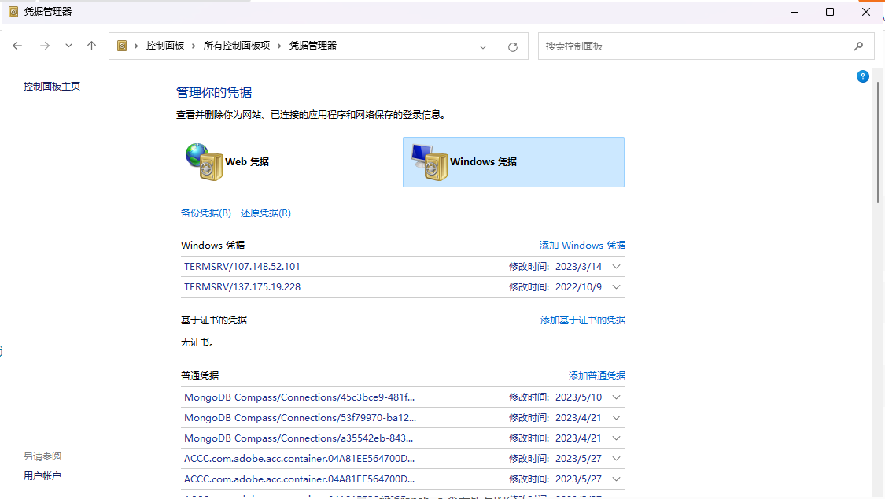Select MongoDB Compass/Connections/45c3bce9-481f entry
The image size is (885, 499).
tap(299, 397)
